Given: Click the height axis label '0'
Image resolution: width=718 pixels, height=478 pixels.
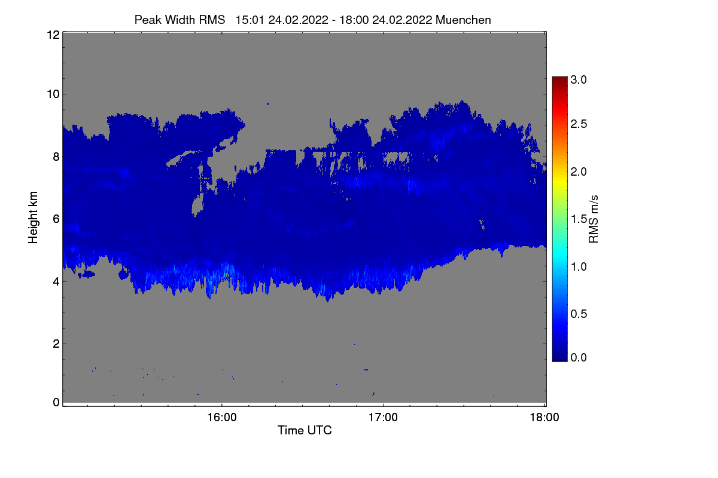Looking at the screenshot, I should (56, 402).
